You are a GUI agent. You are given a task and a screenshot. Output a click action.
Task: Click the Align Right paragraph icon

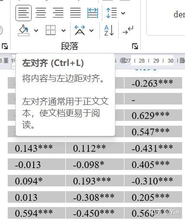click(58, 13)
